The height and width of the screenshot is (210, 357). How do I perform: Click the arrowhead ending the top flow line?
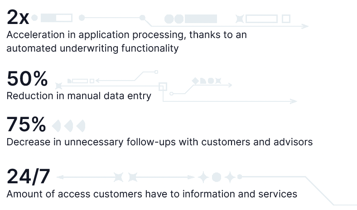[305, 26]
